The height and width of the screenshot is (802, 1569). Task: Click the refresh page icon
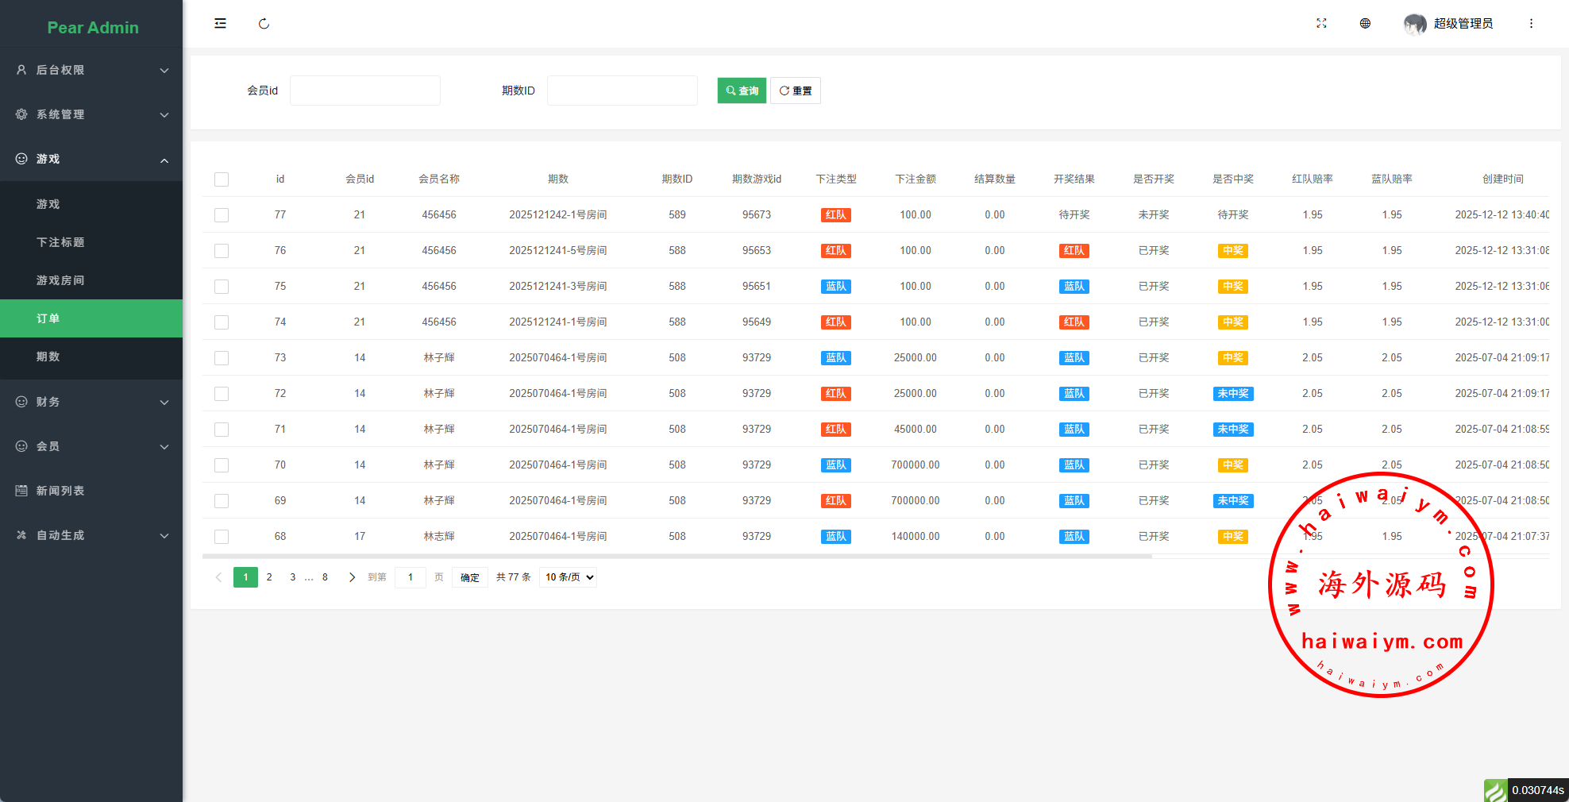click(264, 24)
